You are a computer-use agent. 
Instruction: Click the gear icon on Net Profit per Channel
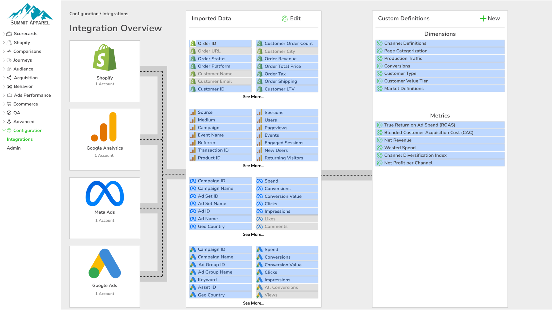(x=379, y=163)
